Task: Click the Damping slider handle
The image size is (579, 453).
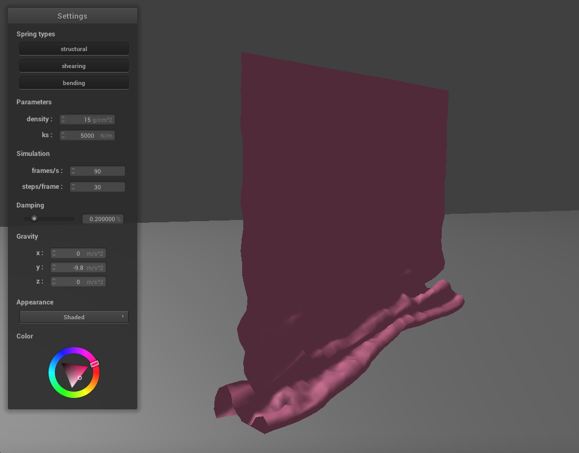Action: (34, 218)
